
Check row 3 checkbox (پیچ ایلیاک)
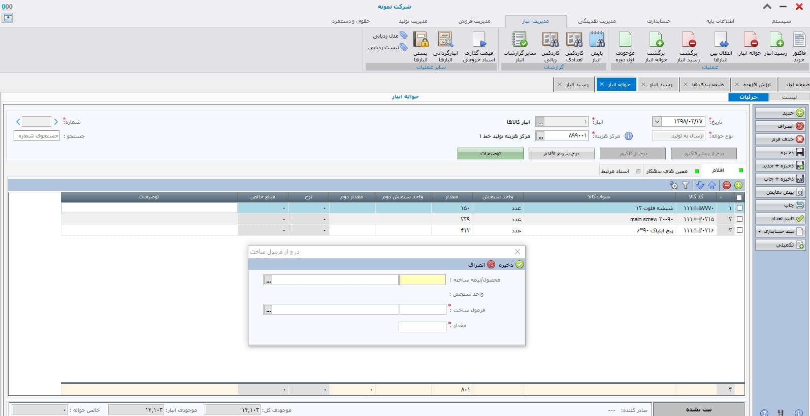click(739, 230)
